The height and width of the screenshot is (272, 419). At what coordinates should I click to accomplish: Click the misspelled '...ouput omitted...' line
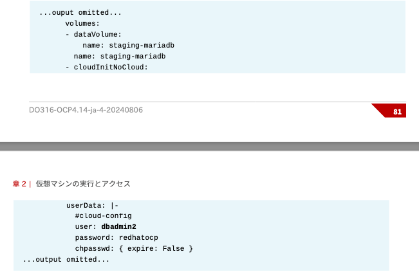pos(80,12)
